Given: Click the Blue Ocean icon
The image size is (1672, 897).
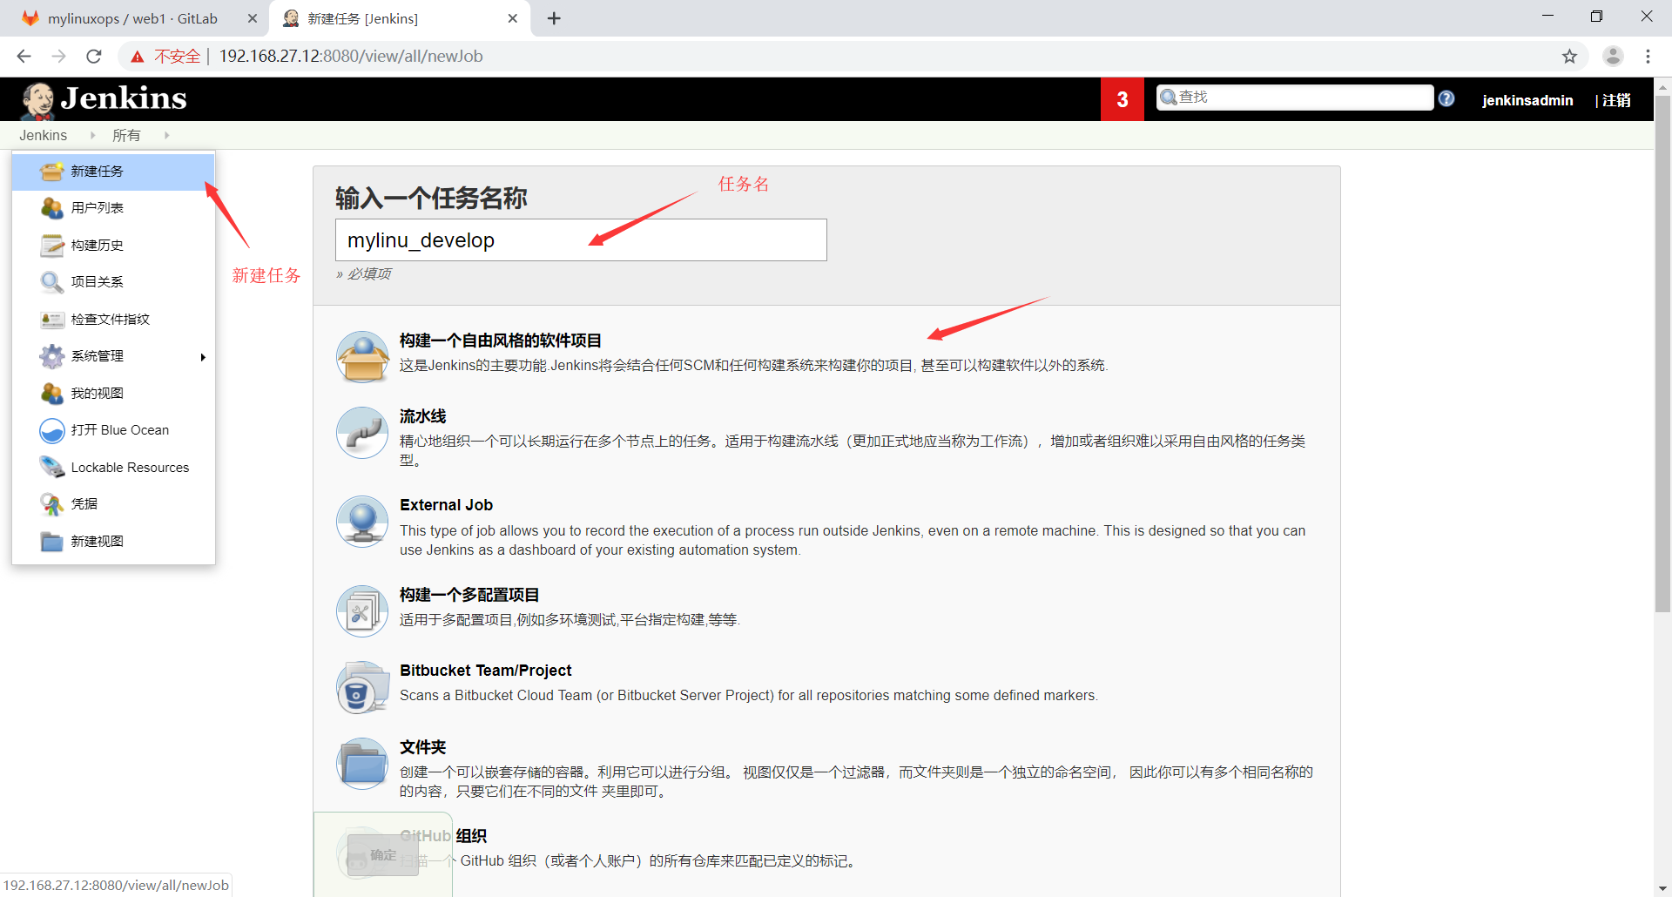Looking at the screenshot, I should coord(52,430).
